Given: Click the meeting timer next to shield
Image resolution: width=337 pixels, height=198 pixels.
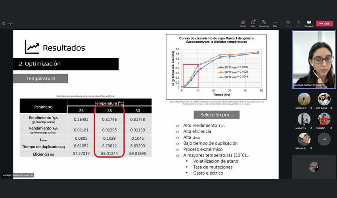Looking at the screenshot, I should pyautogui.click(x=10, y=23).
